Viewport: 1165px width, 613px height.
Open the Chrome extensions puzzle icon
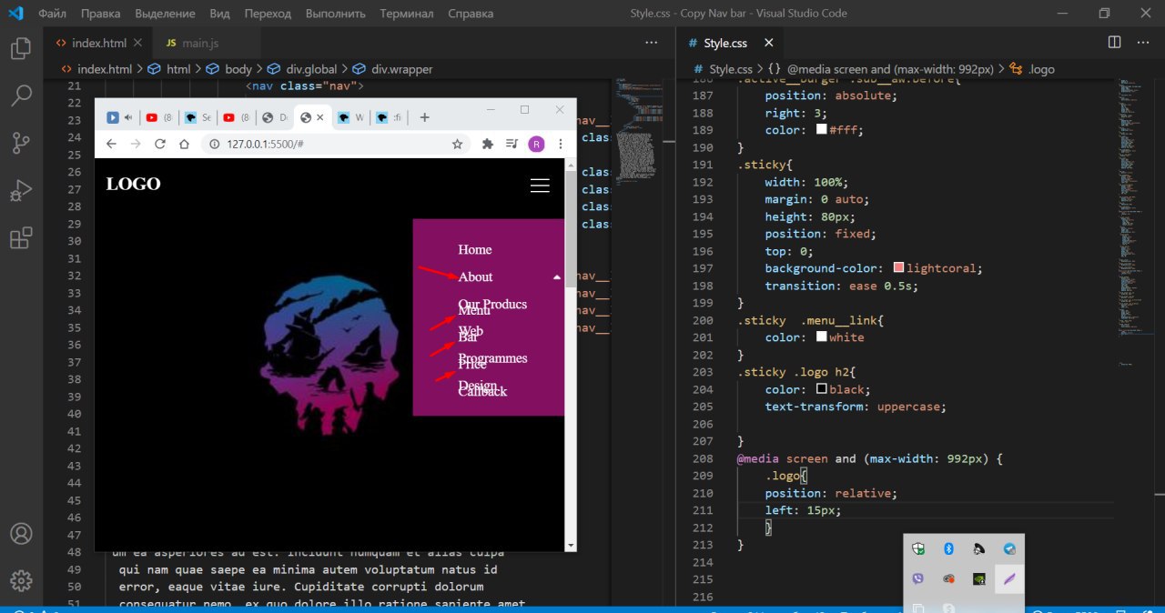tap(488, 144)
